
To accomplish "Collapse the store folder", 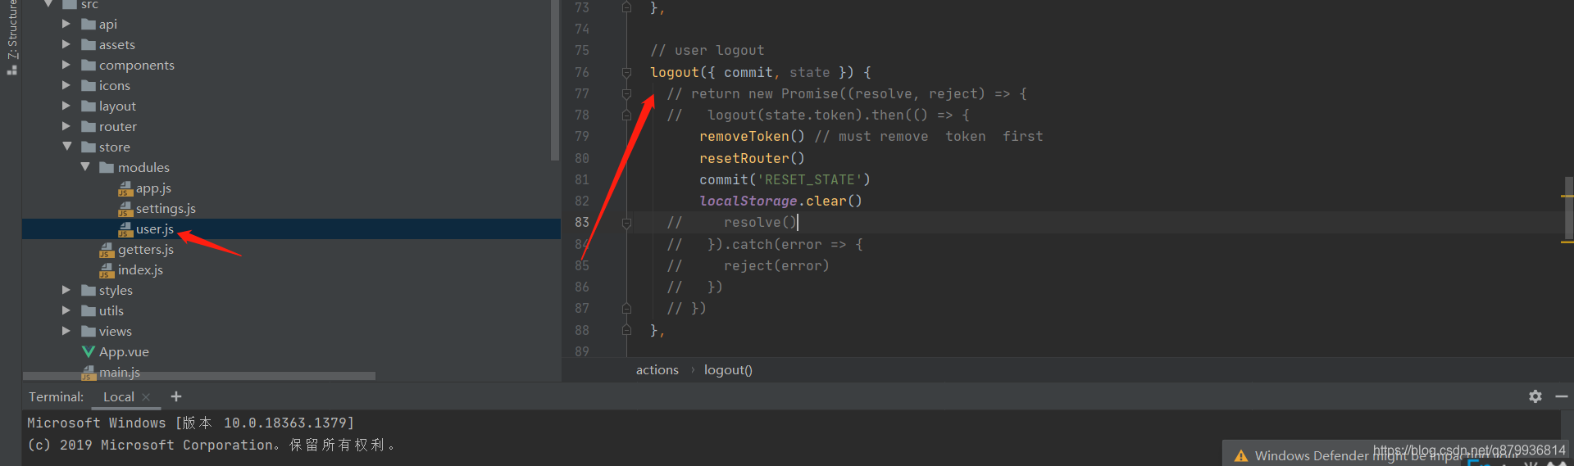I will [x=66, y=147].
